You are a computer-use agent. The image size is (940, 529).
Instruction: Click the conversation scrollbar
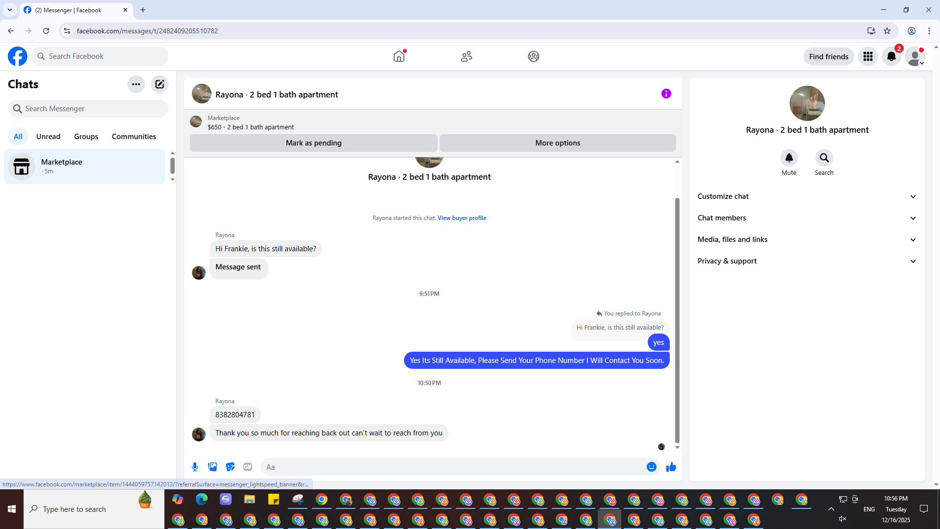[x=677, y=320]
